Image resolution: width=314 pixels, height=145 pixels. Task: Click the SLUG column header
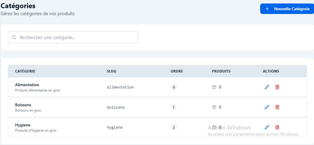111,71
